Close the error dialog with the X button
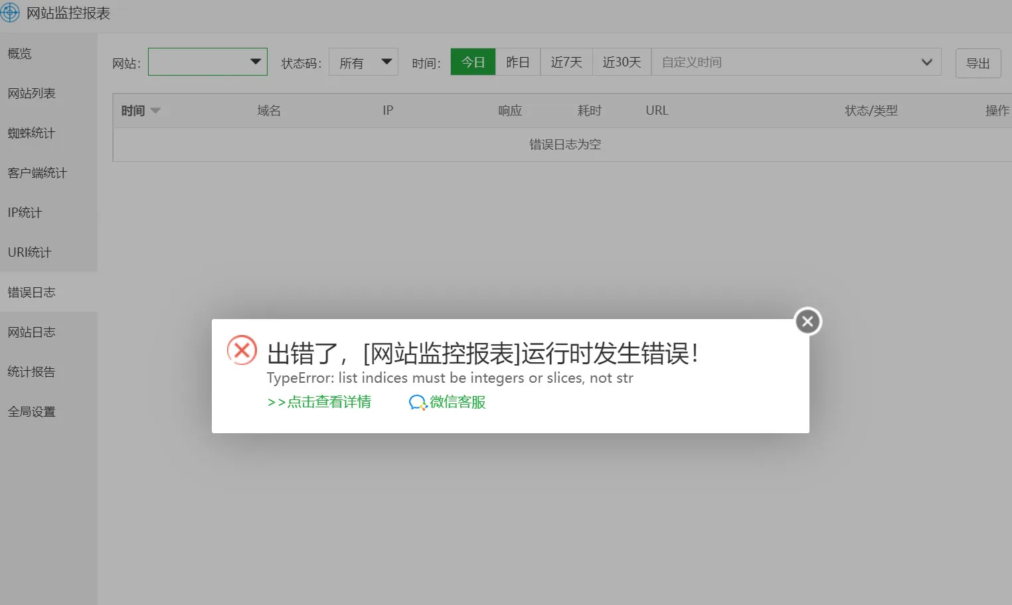 tap(807, 322)
